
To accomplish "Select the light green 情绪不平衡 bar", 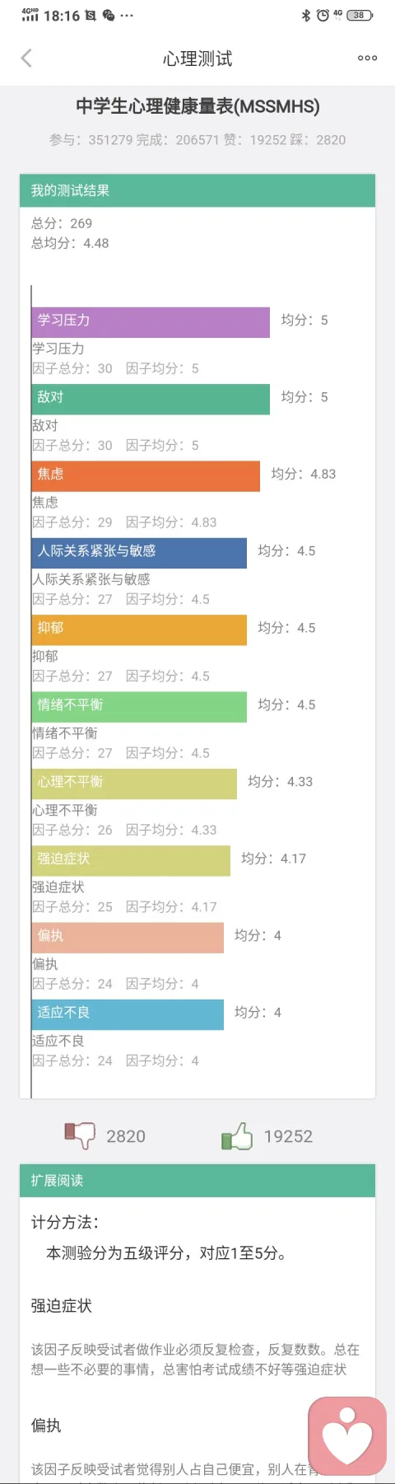I will tap(139, 707).
